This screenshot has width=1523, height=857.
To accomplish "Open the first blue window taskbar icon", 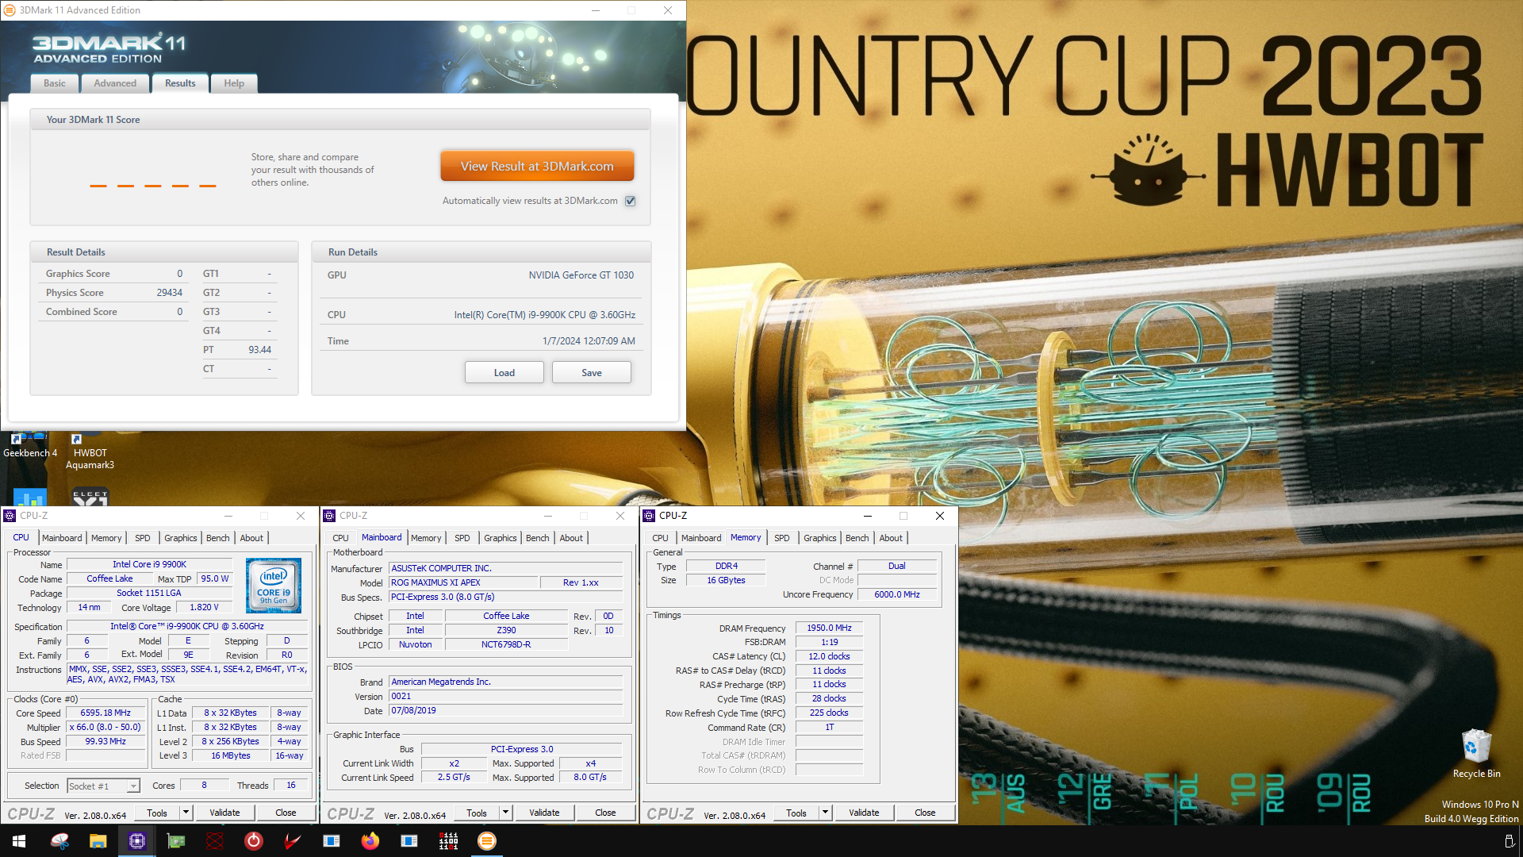I will pyautogui.click(x=331, y=841).
